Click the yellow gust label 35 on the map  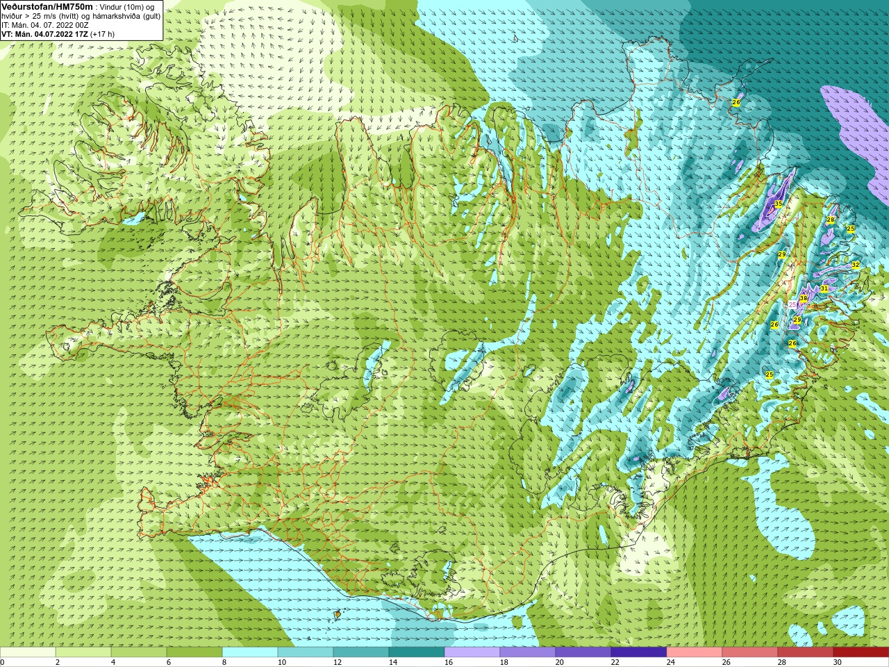779,204
